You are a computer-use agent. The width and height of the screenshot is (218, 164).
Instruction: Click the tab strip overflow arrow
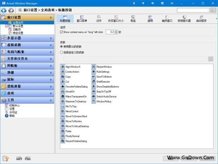(216, 19)
